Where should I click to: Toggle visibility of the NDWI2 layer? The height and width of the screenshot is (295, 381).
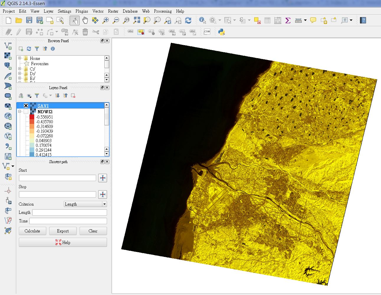point(26,112)
